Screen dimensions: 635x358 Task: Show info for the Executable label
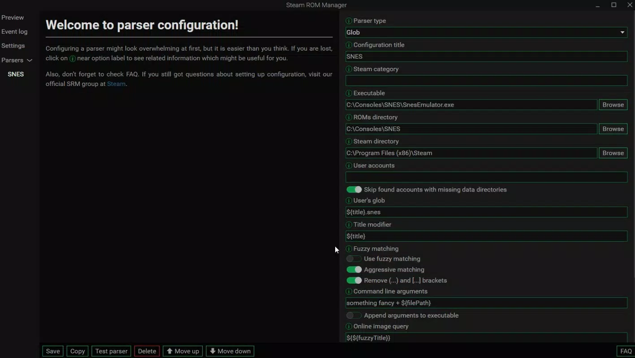[349, 94]
